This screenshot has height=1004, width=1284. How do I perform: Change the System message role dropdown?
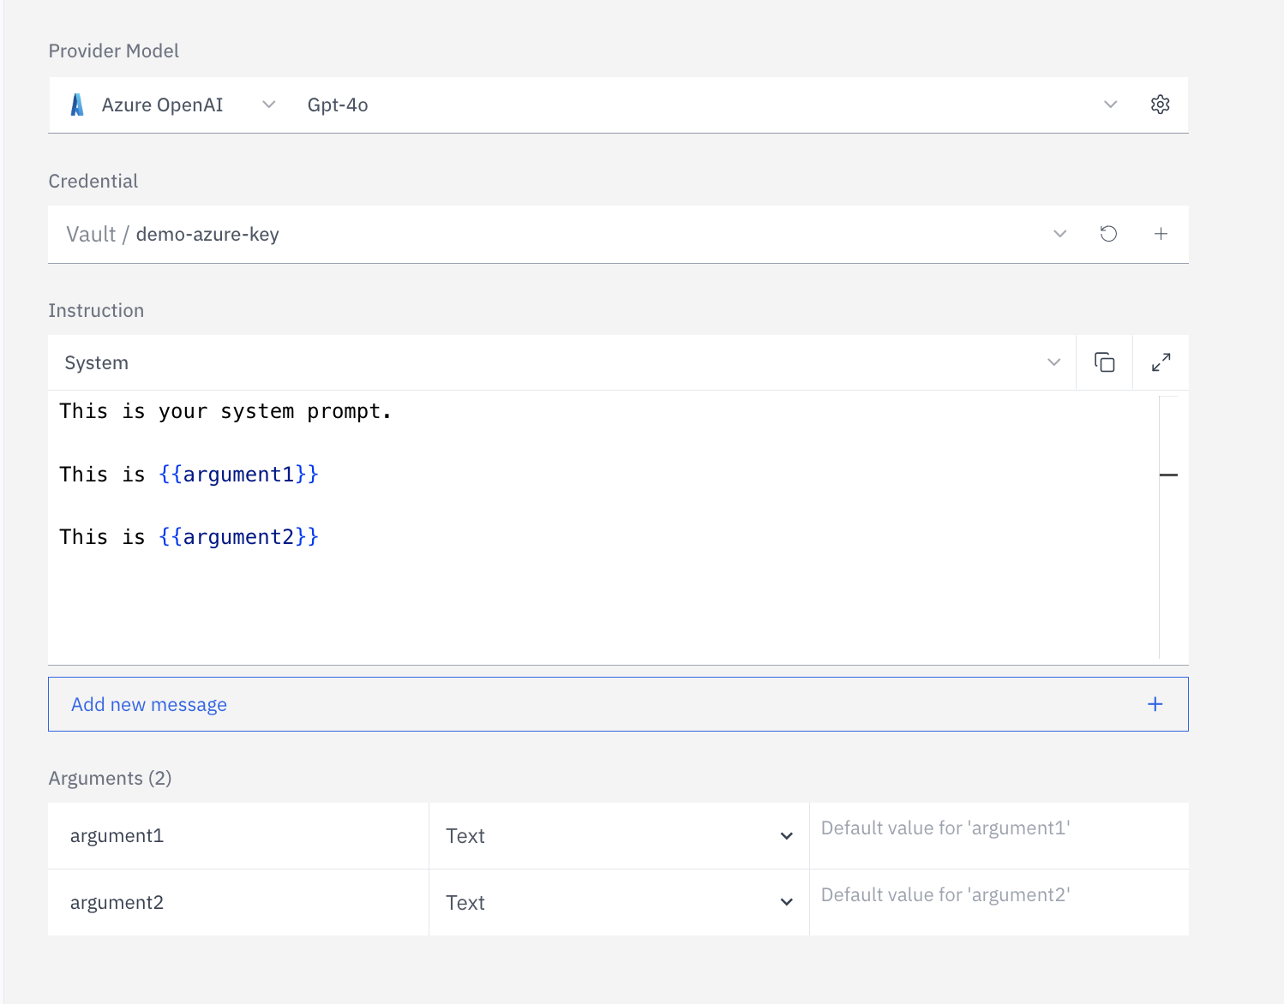coord(1053,362)
